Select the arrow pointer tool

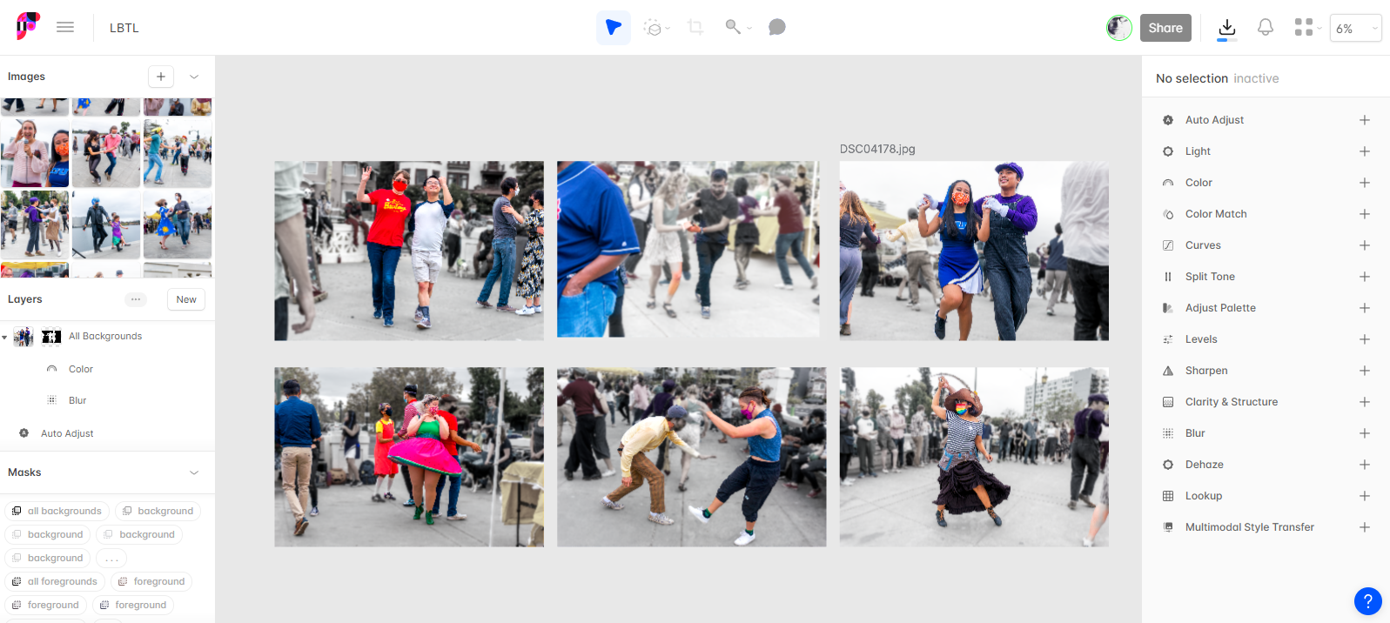(613, 28)
